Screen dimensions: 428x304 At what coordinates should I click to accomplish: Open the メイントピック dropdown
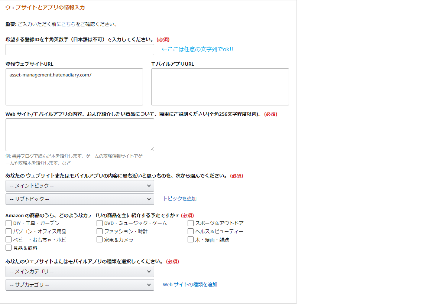click(x=80, y=186)
